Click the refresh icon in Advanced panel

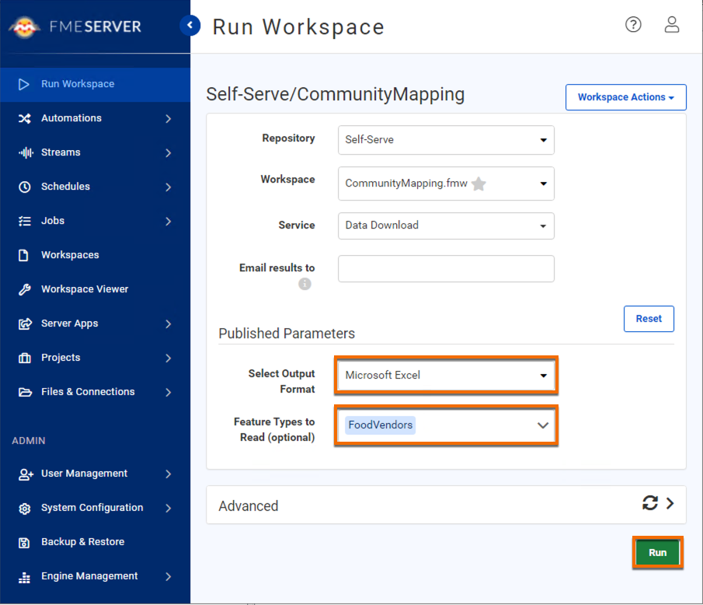650,502
